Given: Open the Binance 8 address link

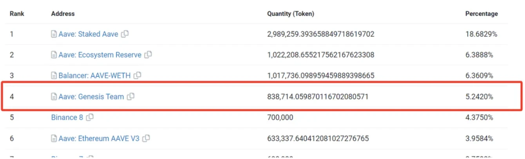Looking at the screenshot, I should point(67,117).
